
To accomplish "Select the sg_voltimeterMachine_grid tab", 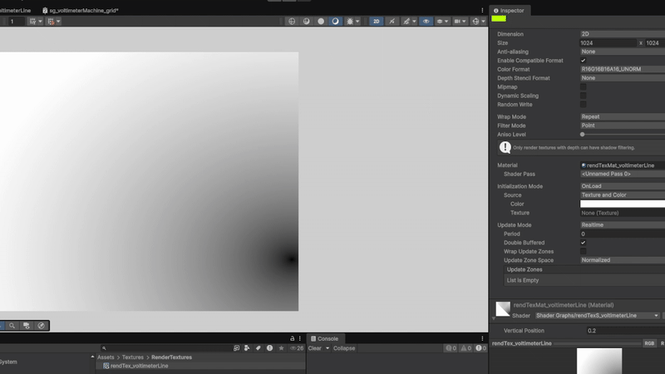I will pyautogui.click(x=80, y=11).
